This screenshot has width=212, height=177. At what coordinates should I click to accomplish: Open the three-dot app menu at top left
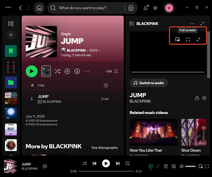click(x=8, y=7)
